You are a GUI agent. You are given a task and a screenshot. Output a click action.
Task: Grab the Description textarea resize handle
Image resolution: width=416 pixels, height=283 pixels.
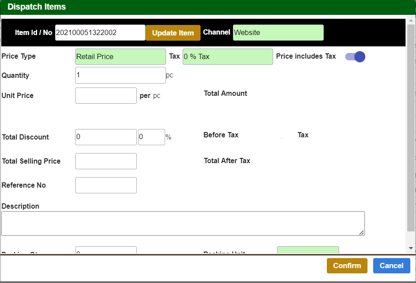pos(361,233)
